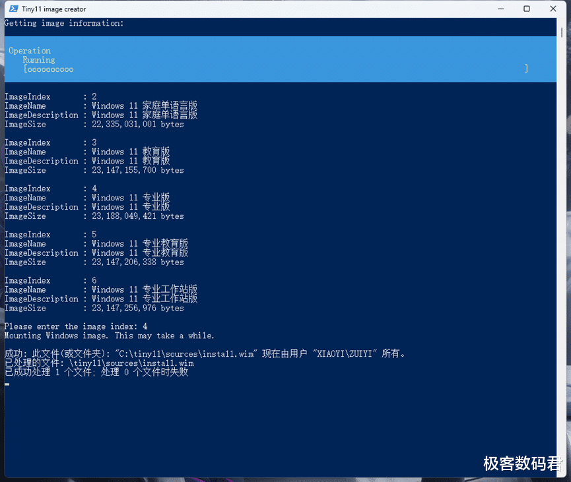
Task: Click the Operation progress bar
Action: coord(276,69)
